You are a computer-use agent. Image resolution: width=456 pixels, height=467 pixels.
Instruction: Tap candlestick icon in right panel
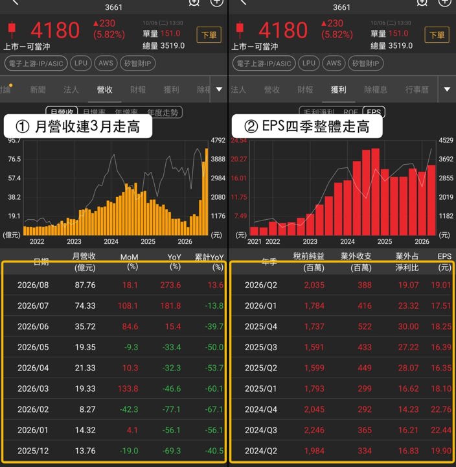[240, 29]
